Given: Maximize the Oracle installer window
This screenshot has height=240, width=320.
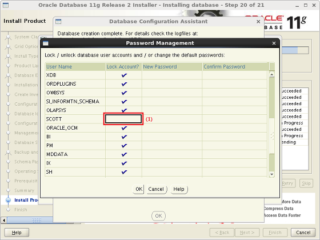Looking at the screenshot, I should (306, 5).
